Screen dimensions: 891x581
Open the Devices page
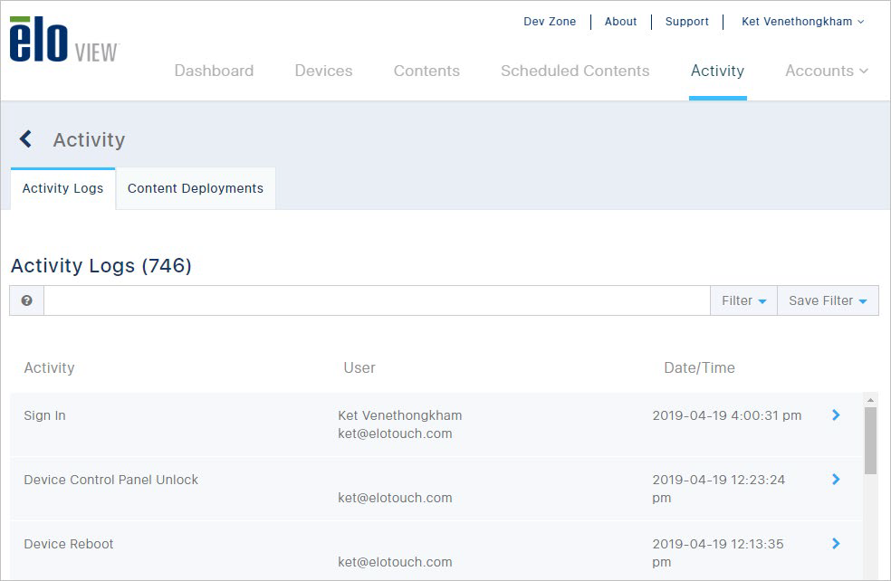tap(323, 71)
